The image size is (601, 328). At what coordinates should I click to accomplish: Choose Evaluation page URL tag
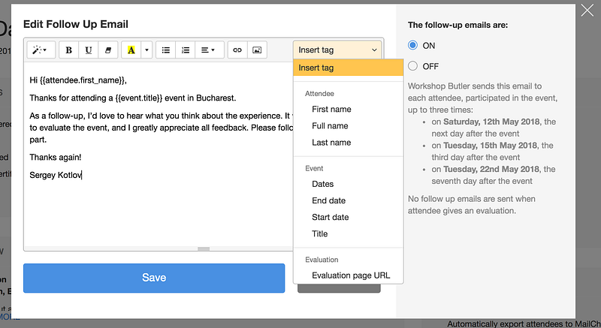coord(351,275)
